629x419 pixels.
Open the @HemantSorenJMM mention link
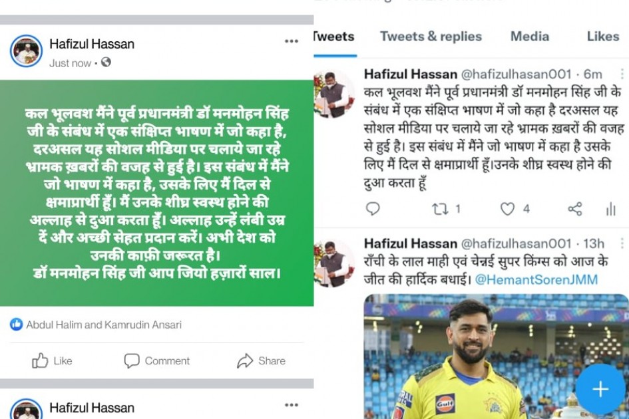tap(536, 279)
